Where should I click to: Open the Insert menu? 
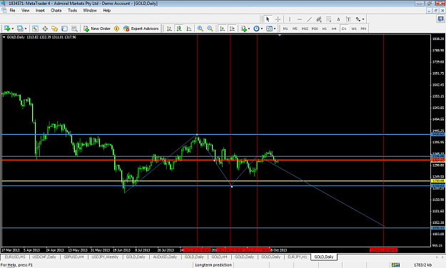40,11
